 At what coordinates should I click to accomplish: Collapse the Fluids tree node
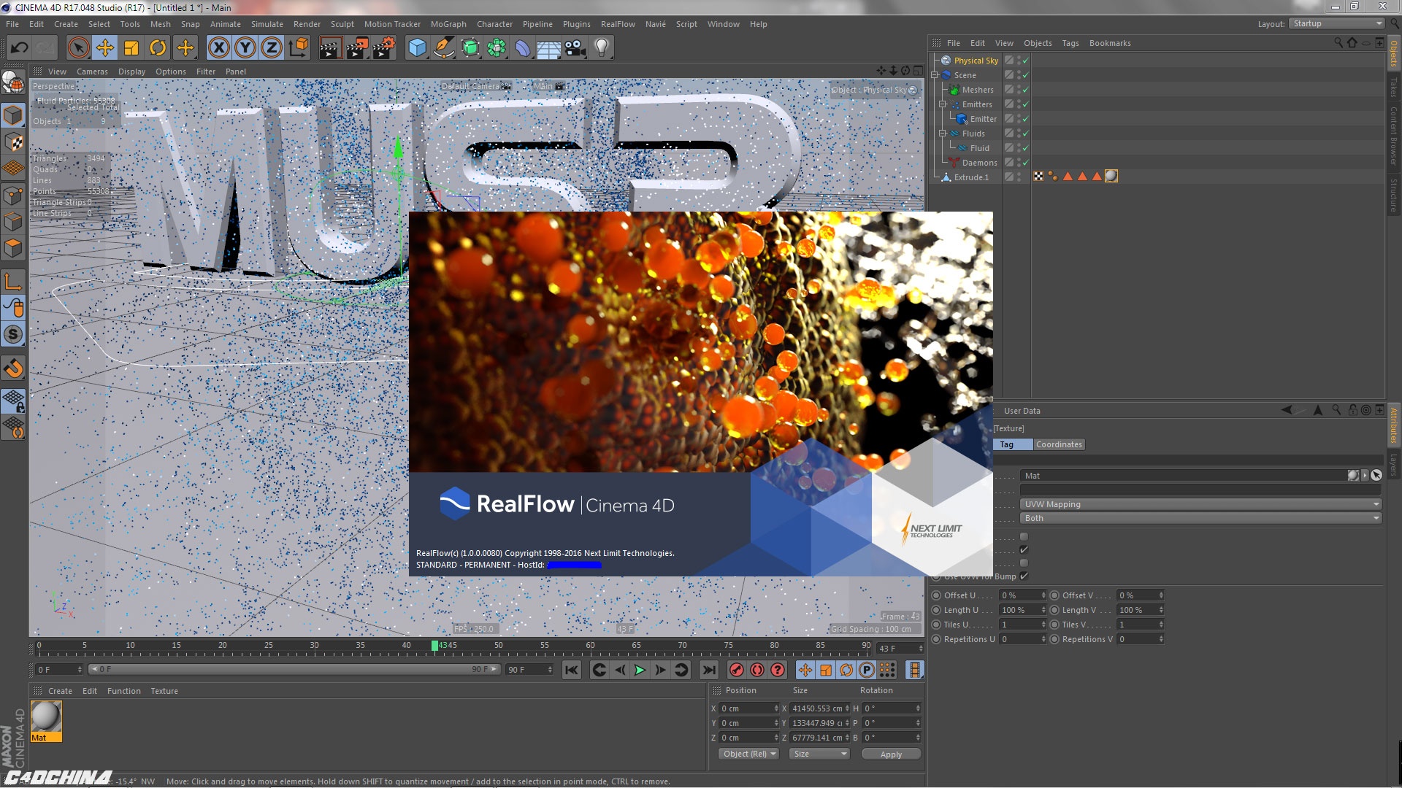tap(943, 134)
